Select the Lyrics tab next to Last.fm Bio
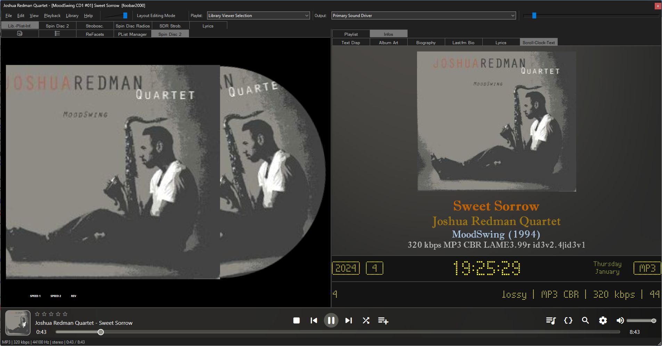The height and width of the screenshot is (346, 662). click(x=501, y=42)
